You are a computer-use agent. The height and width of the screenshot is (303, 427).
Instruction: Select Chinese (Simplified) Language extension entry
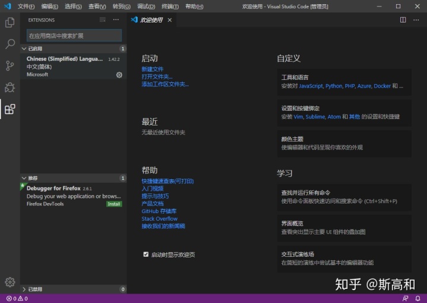pyautogui.click(x=74, y=67)
